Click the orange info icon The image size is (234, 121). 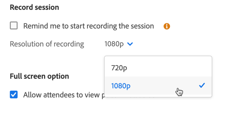click(x=167, y=26)
